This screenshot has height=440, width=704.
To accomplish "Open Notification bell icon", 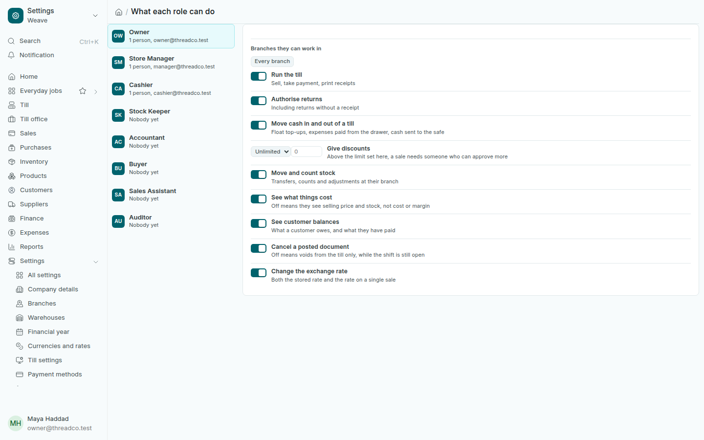I will pyautogui.click(x=11, y=55).
